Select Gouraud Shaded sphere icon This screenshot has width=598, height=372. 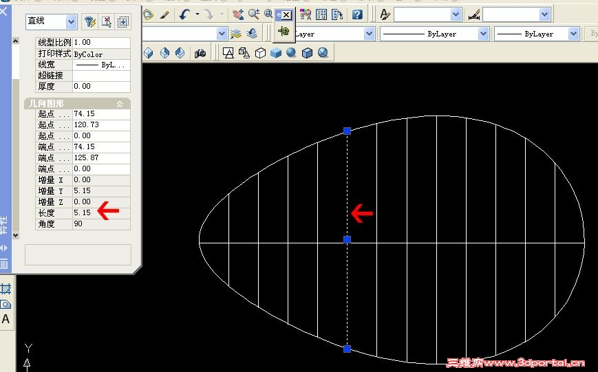[x=291, y=52]
